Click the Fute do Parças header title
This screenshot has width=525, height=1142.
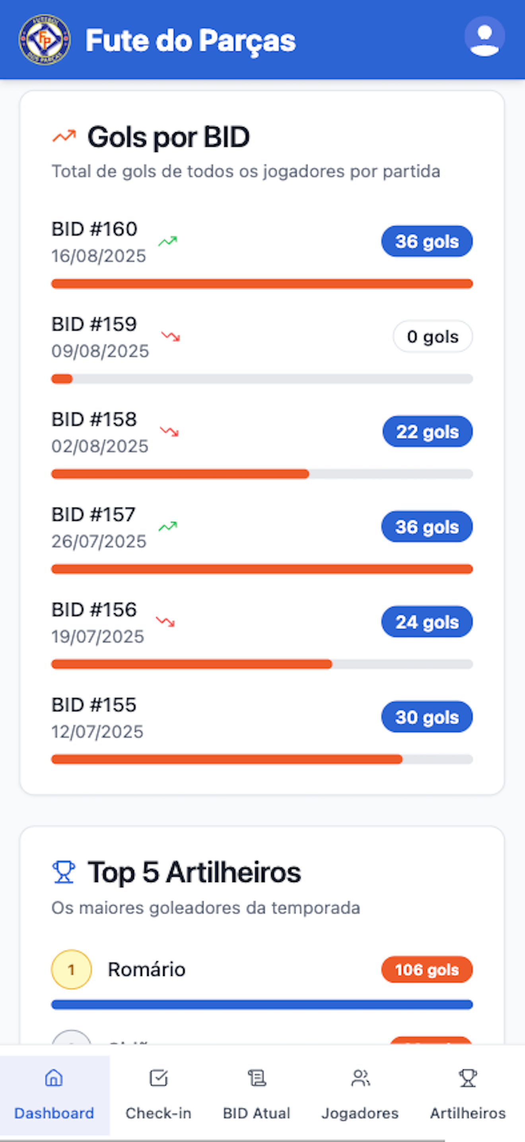[191, 41]
